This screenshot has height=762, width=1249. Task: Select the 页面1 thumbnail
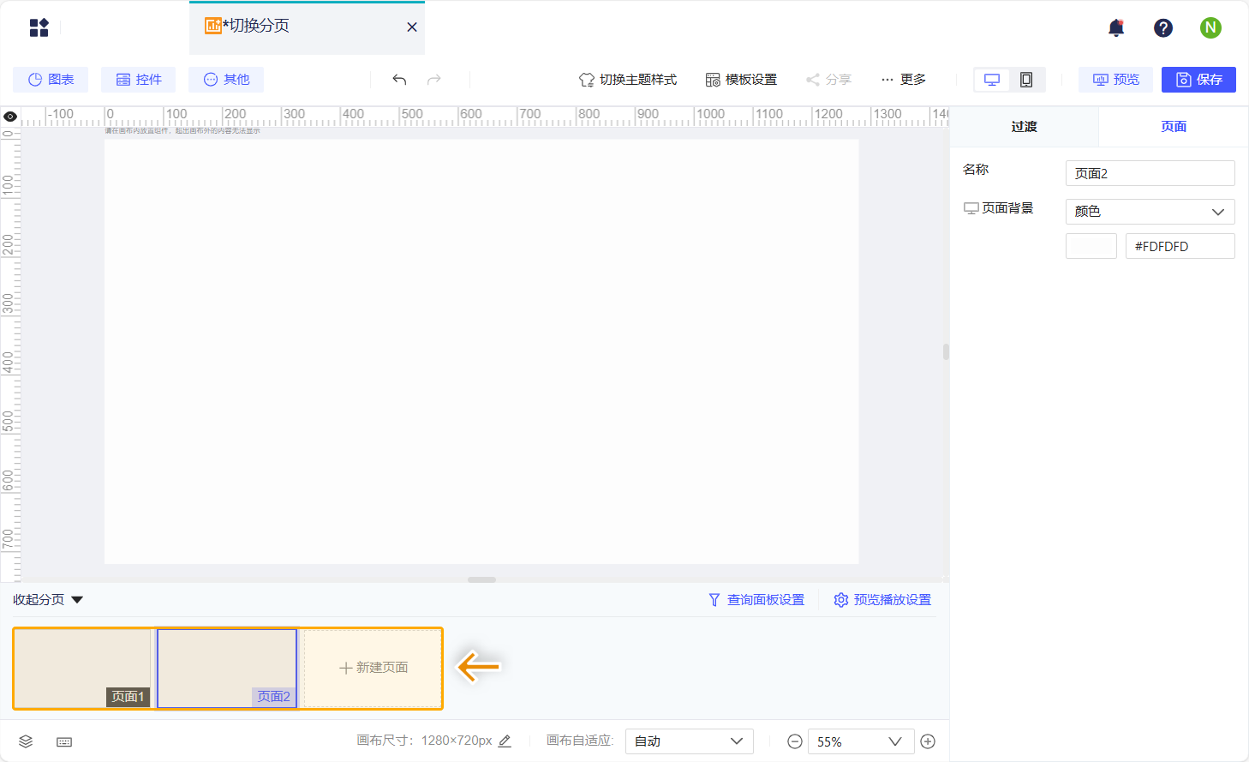pos(83,669)
